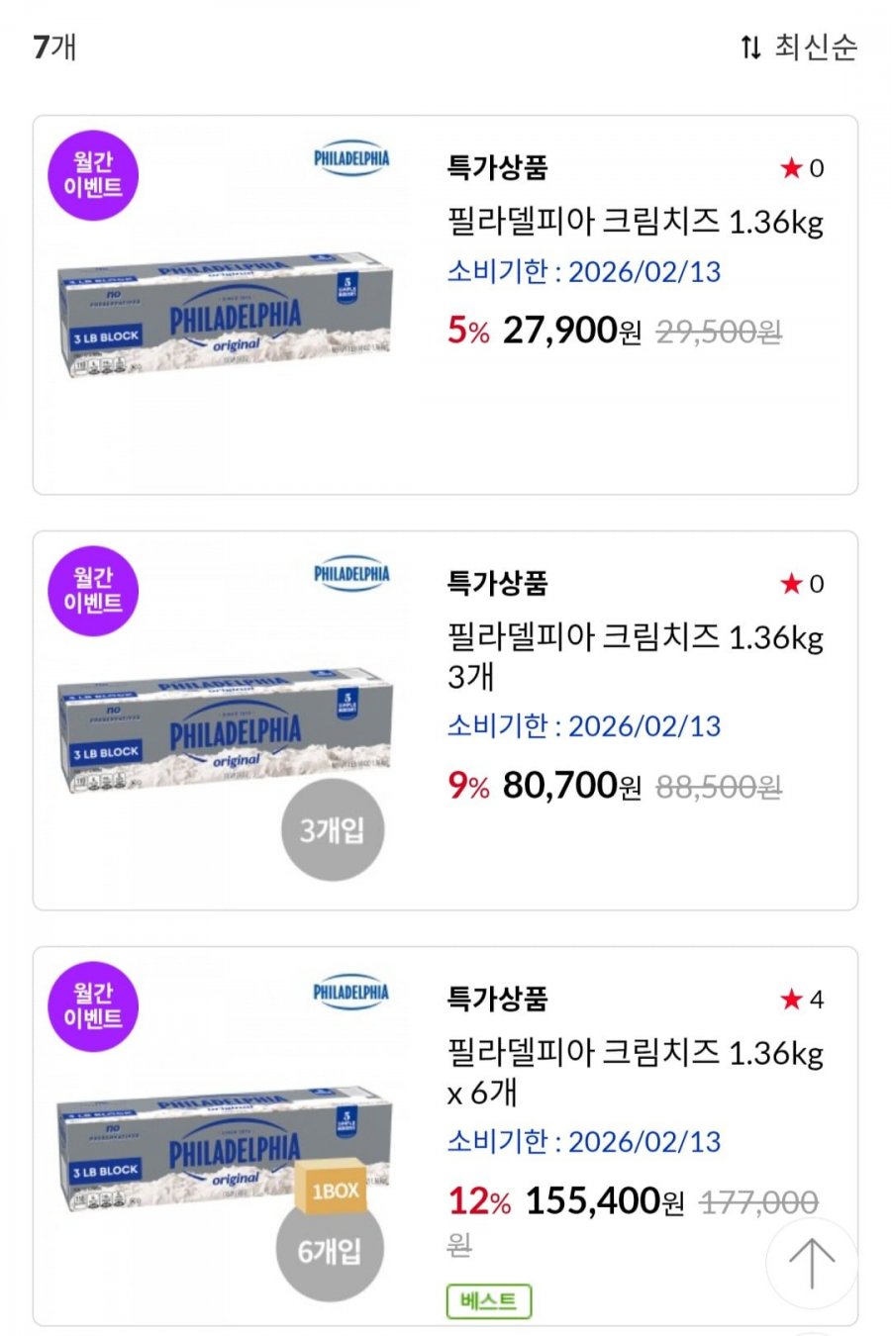
Task: Click the star rating icon on 3개 product
Action: pos(791,584)
